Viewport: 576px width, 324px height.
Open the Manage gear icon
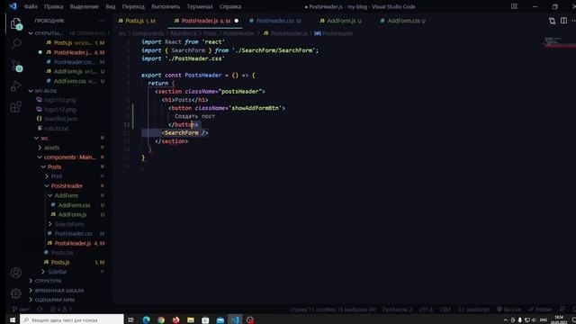point(16,293)
